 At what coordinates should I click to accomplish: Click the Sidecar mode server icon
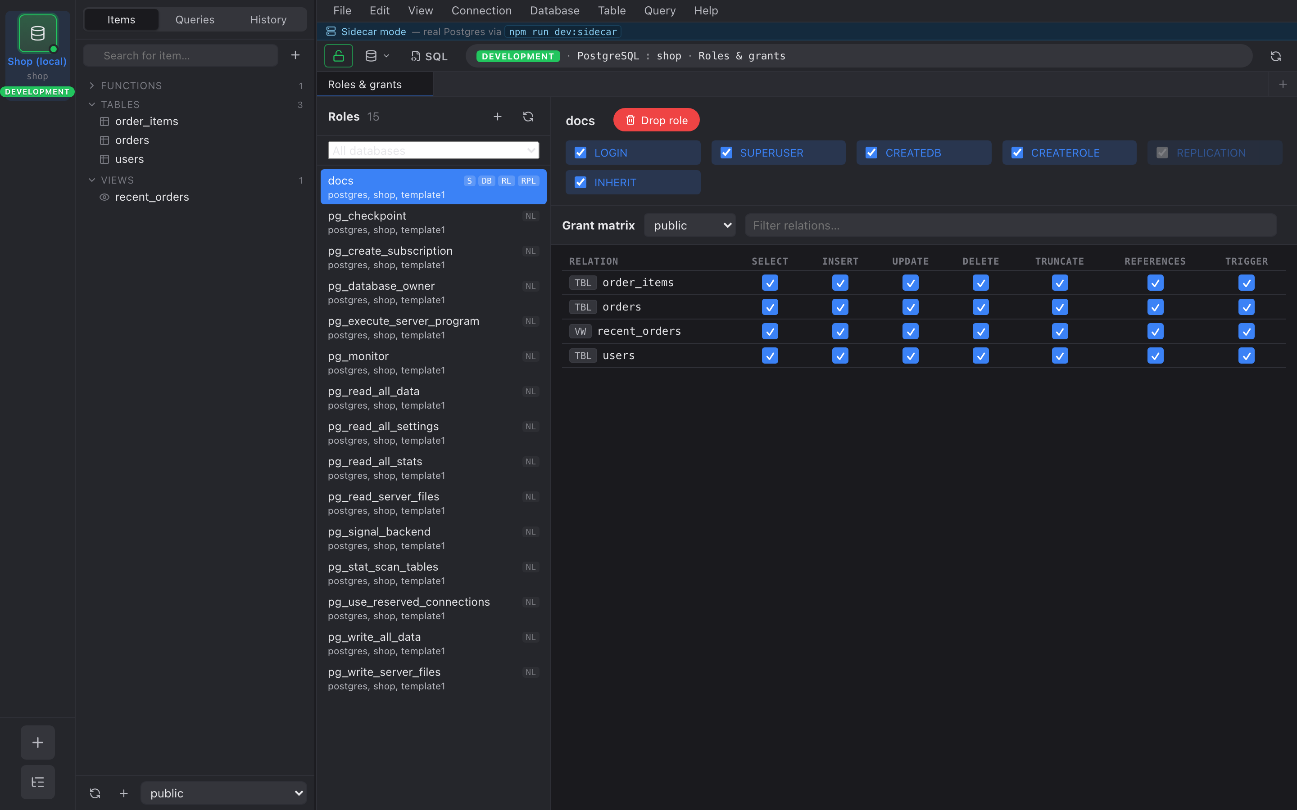click(x=331, y=31)
